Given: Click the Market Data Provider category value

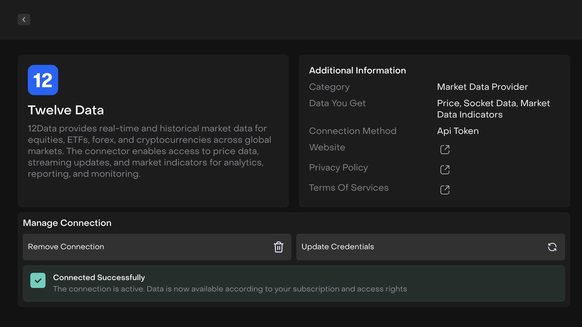Looking at the screenshot, I should (x=482, y=87).
